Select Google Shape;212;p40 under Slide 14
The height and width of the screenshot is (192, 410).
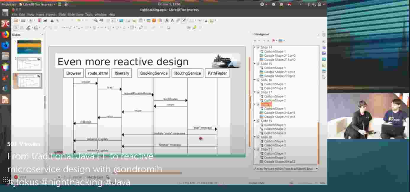click(x=280, y=55)
